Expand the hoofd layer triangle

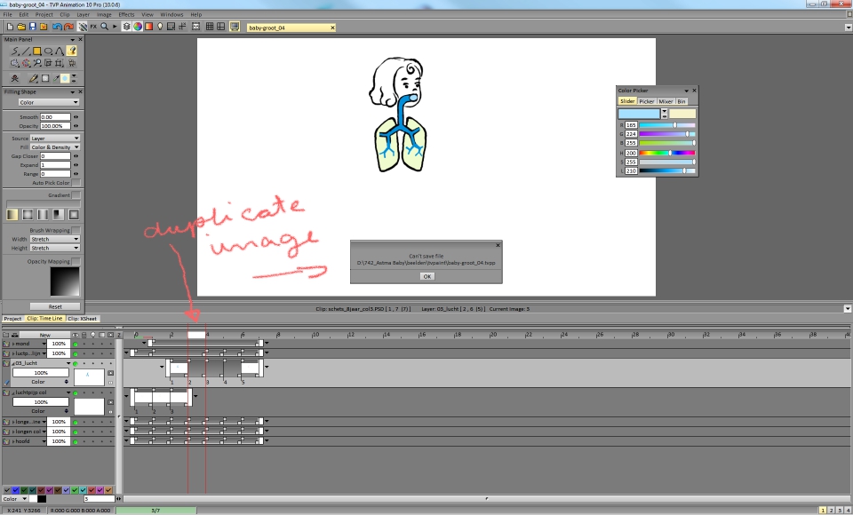[x=13, y=441]
